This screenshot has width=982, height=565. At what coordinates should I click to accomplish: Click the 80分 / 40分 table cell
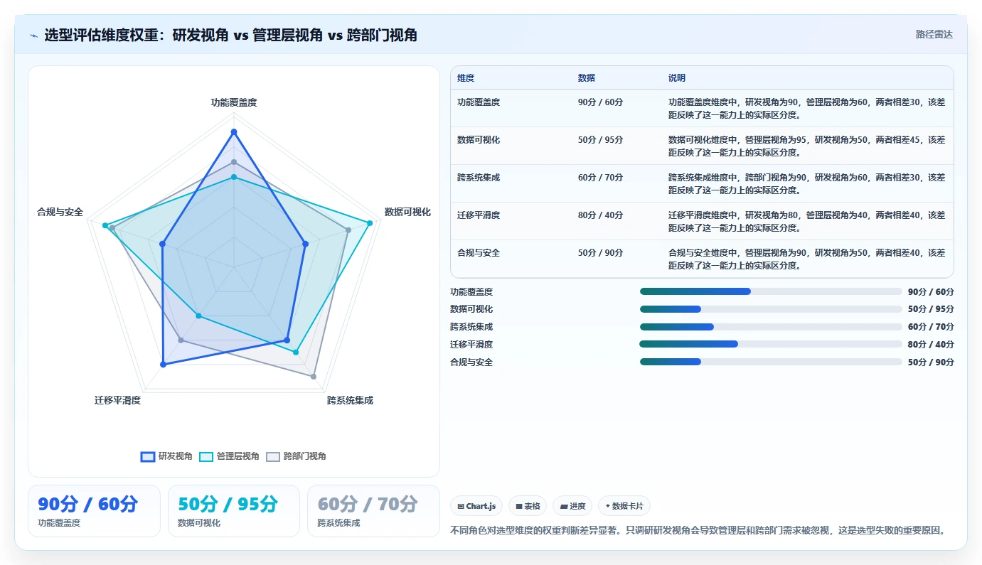(x=601, y=215)
